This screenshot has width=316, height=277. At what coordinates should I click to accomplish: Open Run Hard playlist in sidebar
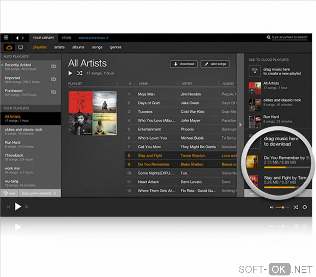tap(30, 144)
